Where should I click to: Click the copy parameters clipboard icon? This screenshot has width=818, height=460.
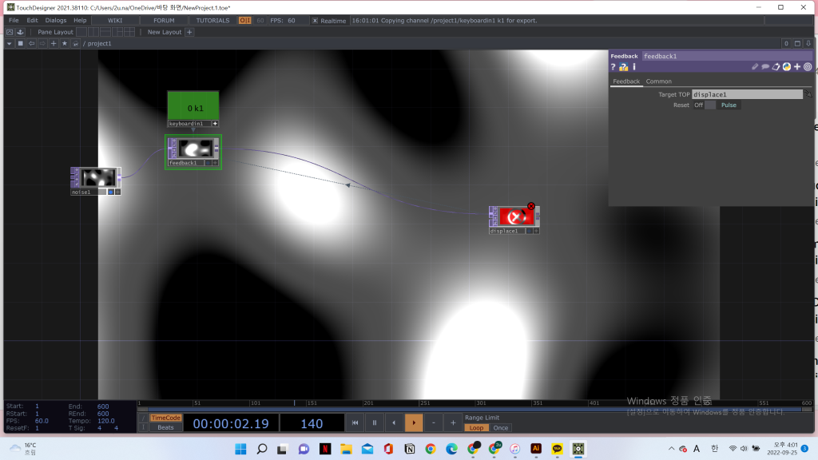click(776, 67)
